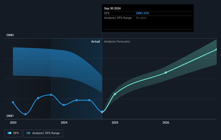Toggle the Analysts' EPS Range legend button

pos(43,133)
